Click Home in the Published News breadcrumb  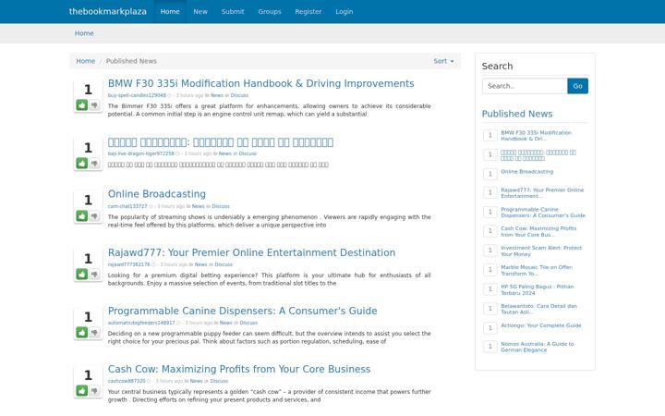(x=85, y=61)
